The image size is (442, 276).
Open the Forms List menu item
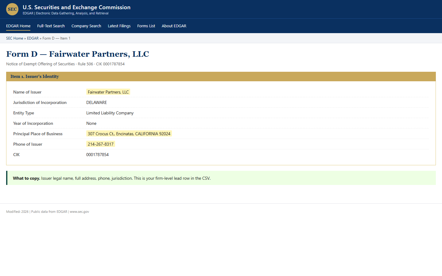(146, 26)
